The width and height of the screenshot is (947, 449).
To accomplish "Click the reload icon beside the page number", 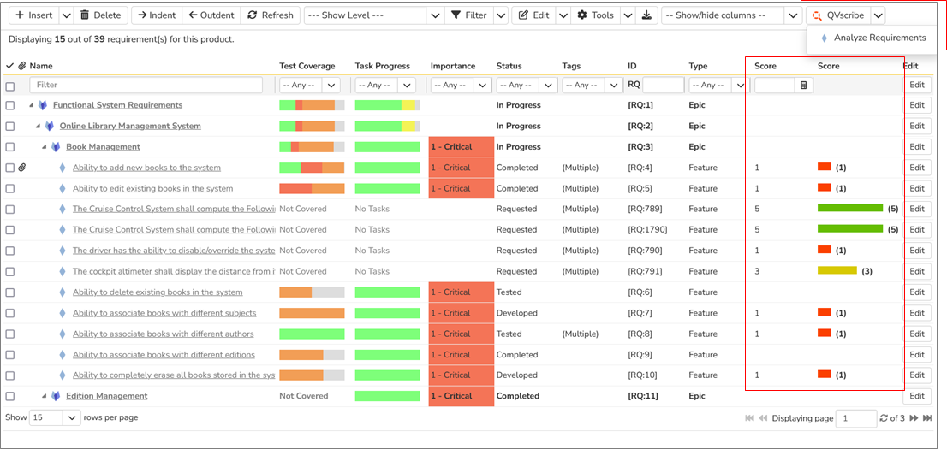I will coord(884,418).
